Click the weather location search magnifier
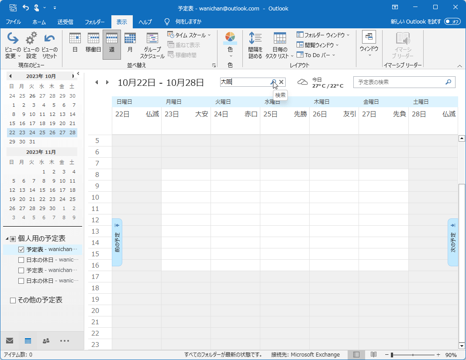The image size is (466, 360). point(273,82)
